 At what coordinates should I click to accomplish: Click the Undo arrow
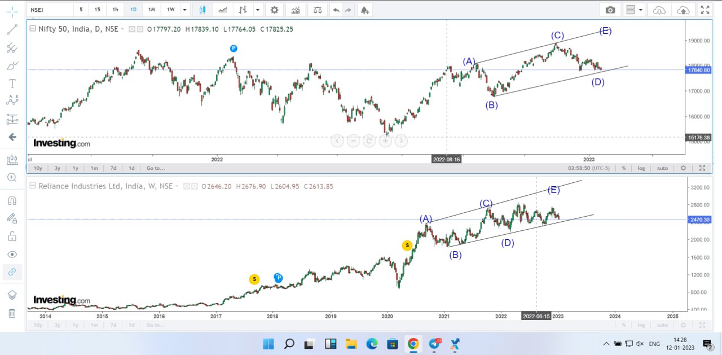coord(336,10)
